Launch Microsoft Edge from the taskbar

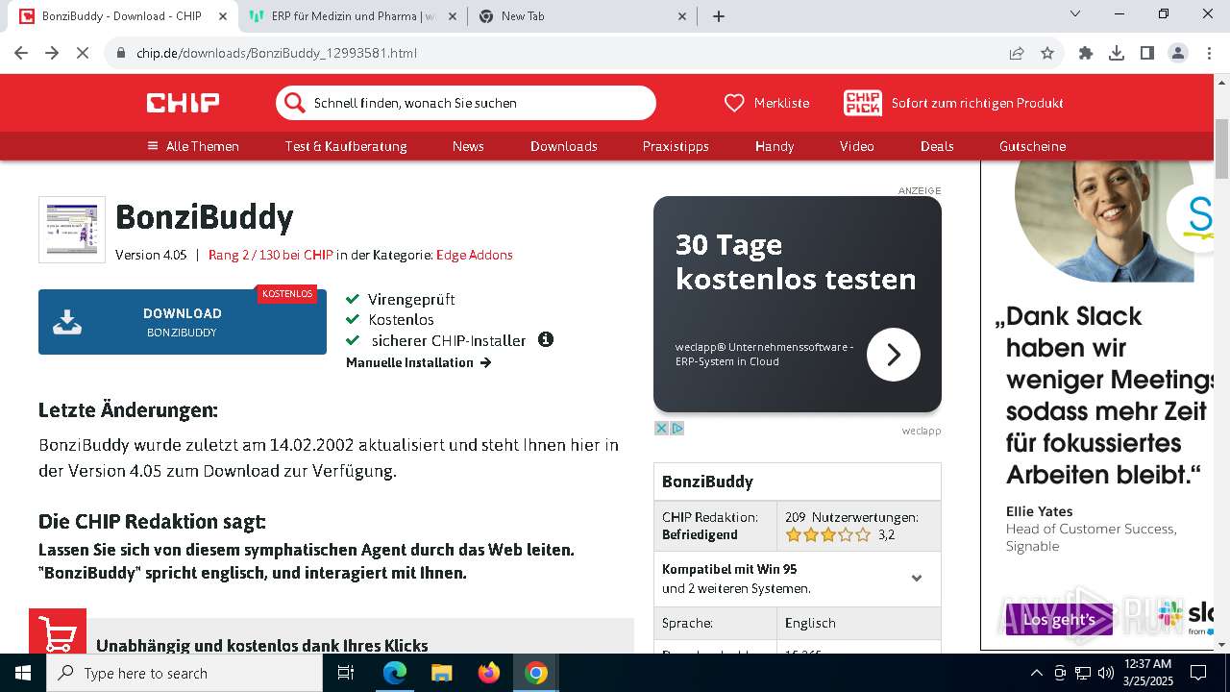[x=395, y=673]
